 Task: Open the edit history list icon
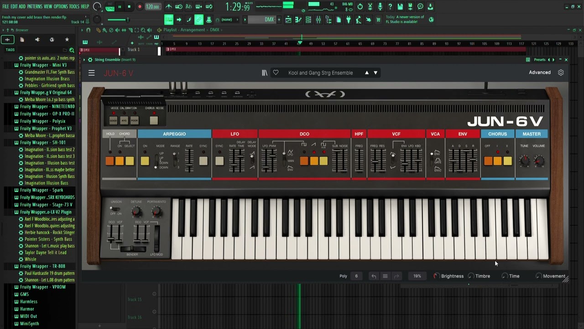pos(385,276)
